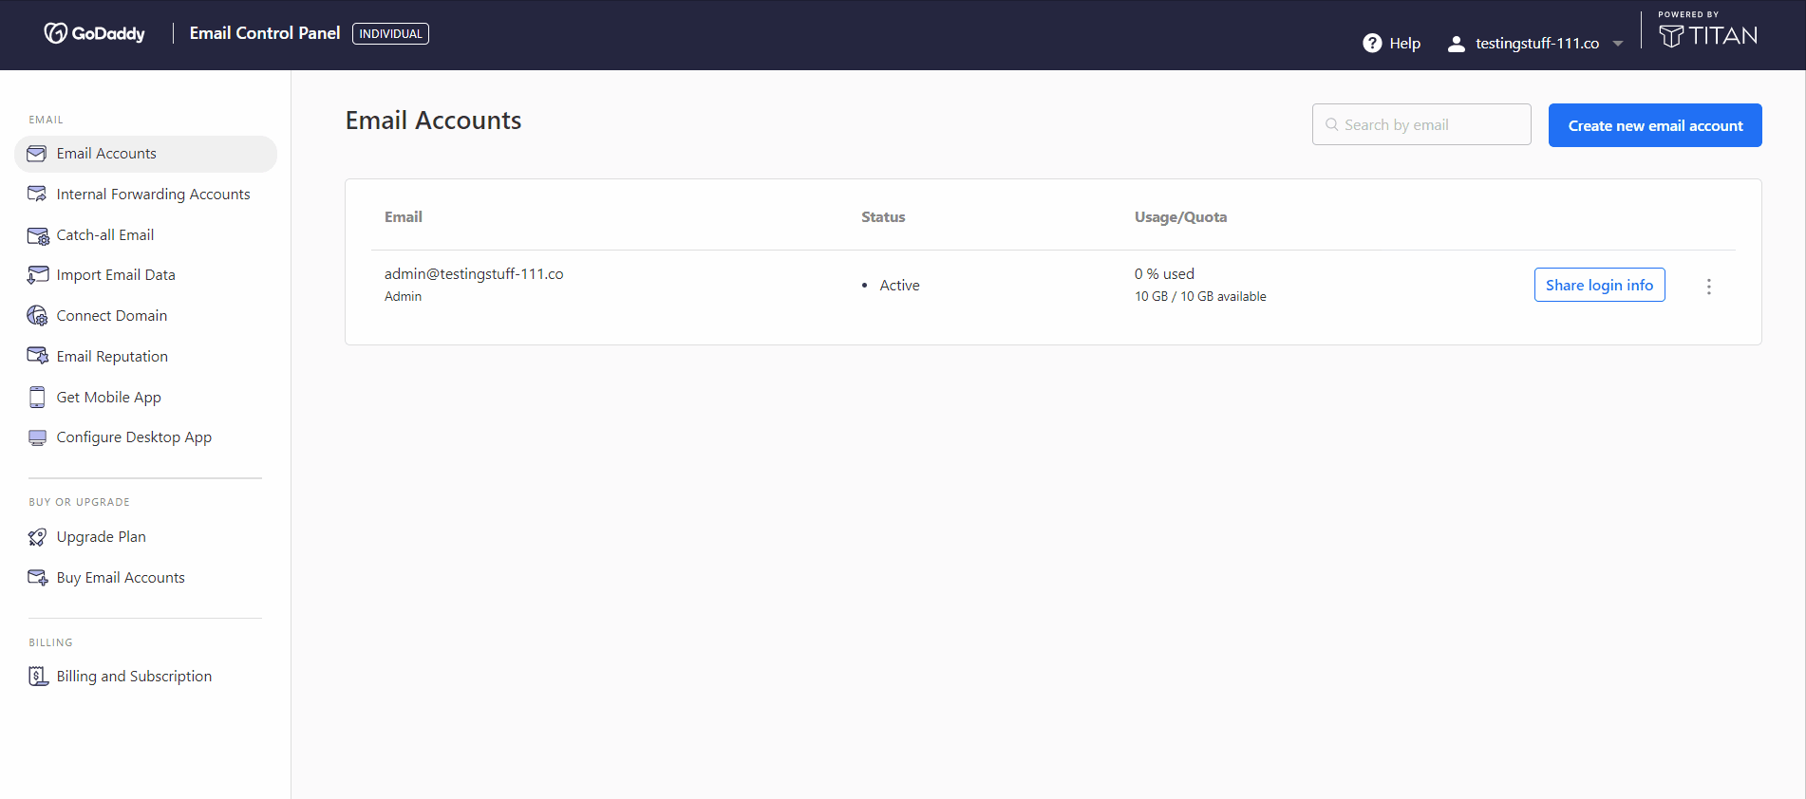
Task: Click the Import Email Data icon
Action: [x=37, y=275]
